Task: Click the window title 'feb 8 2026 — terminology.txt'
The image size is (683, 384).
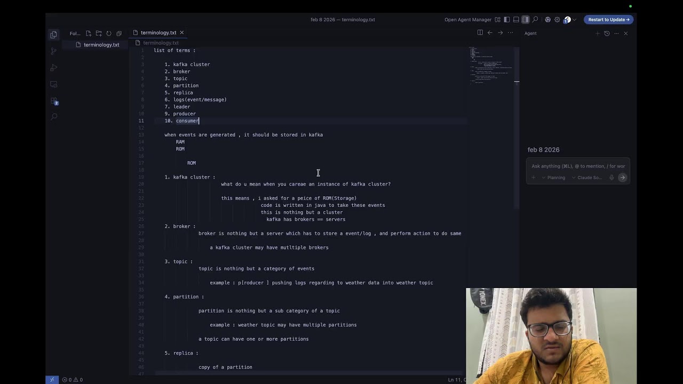Action: (x=343, y=20)
